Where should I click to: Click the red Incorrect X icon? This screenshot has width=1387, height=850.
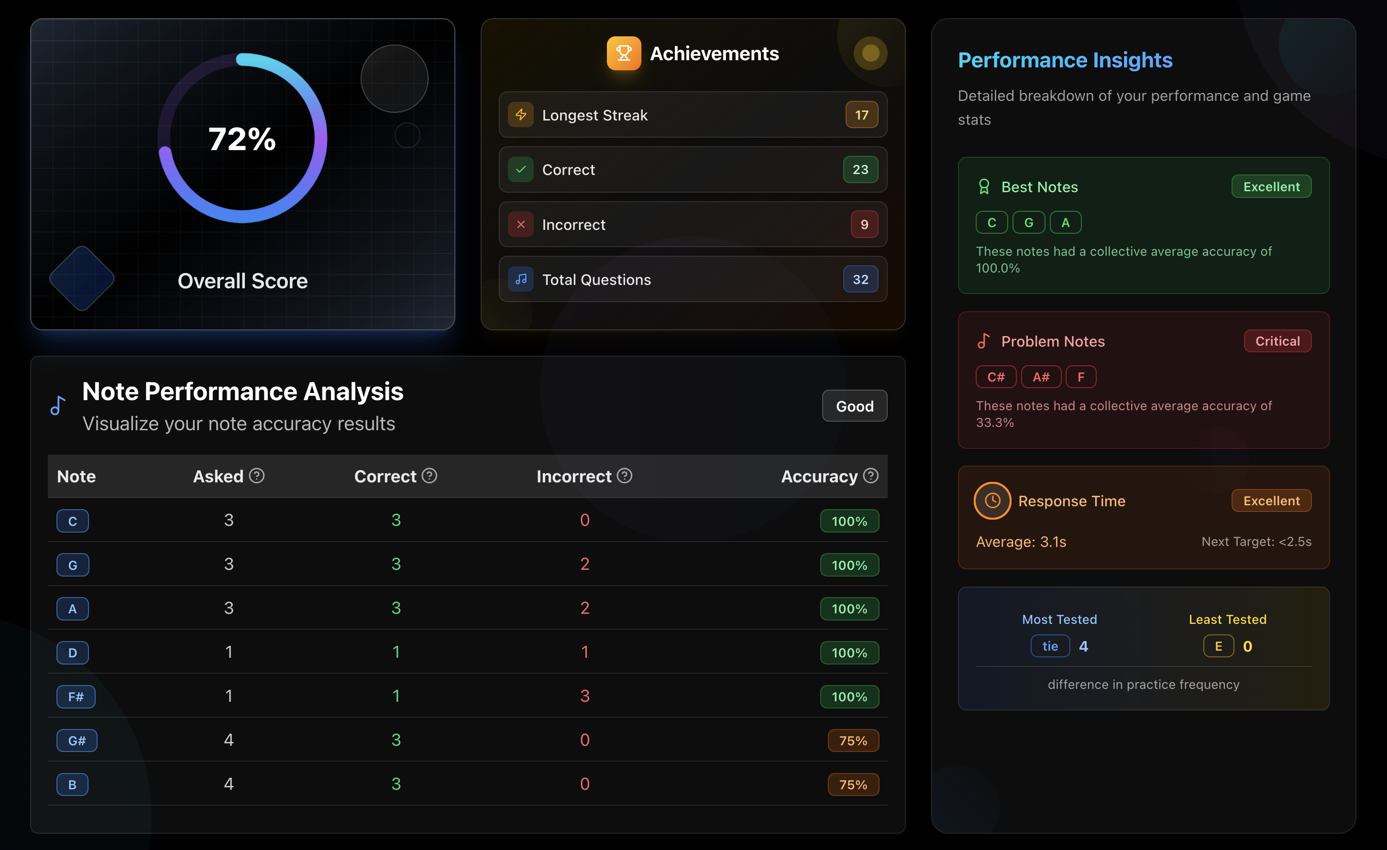pos(521,225)
